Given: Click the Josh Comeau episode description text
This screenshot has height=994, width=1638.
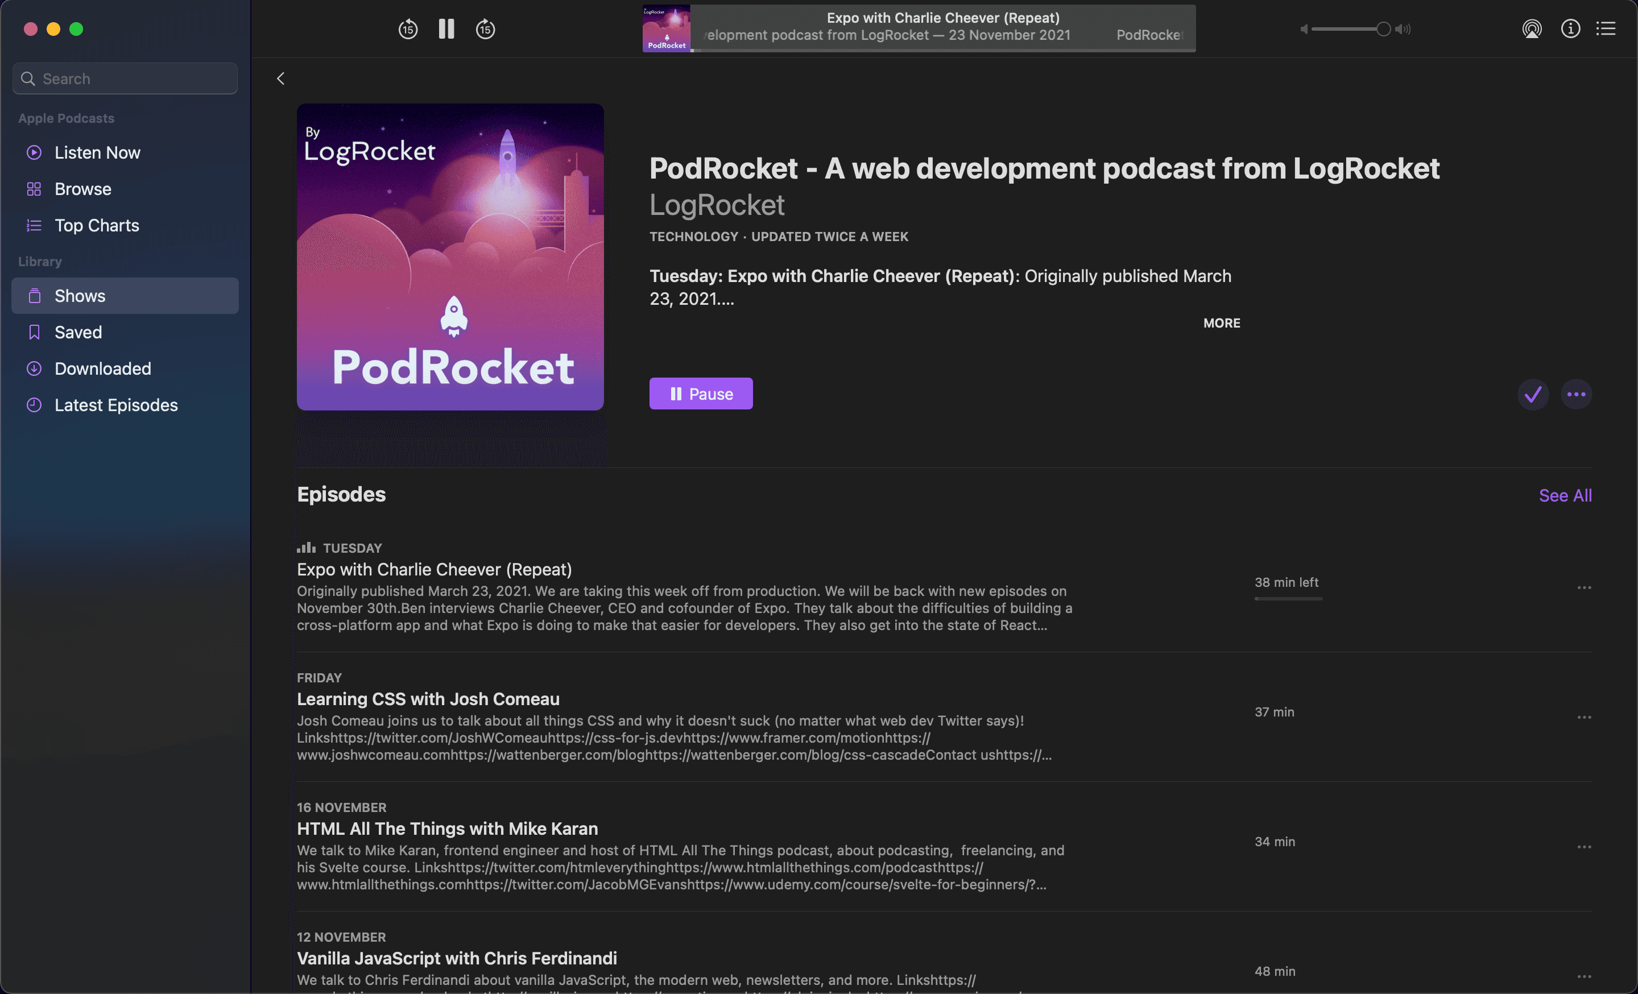Looking at the screenshot, I should pyautogui.click(x=674, y=738).
